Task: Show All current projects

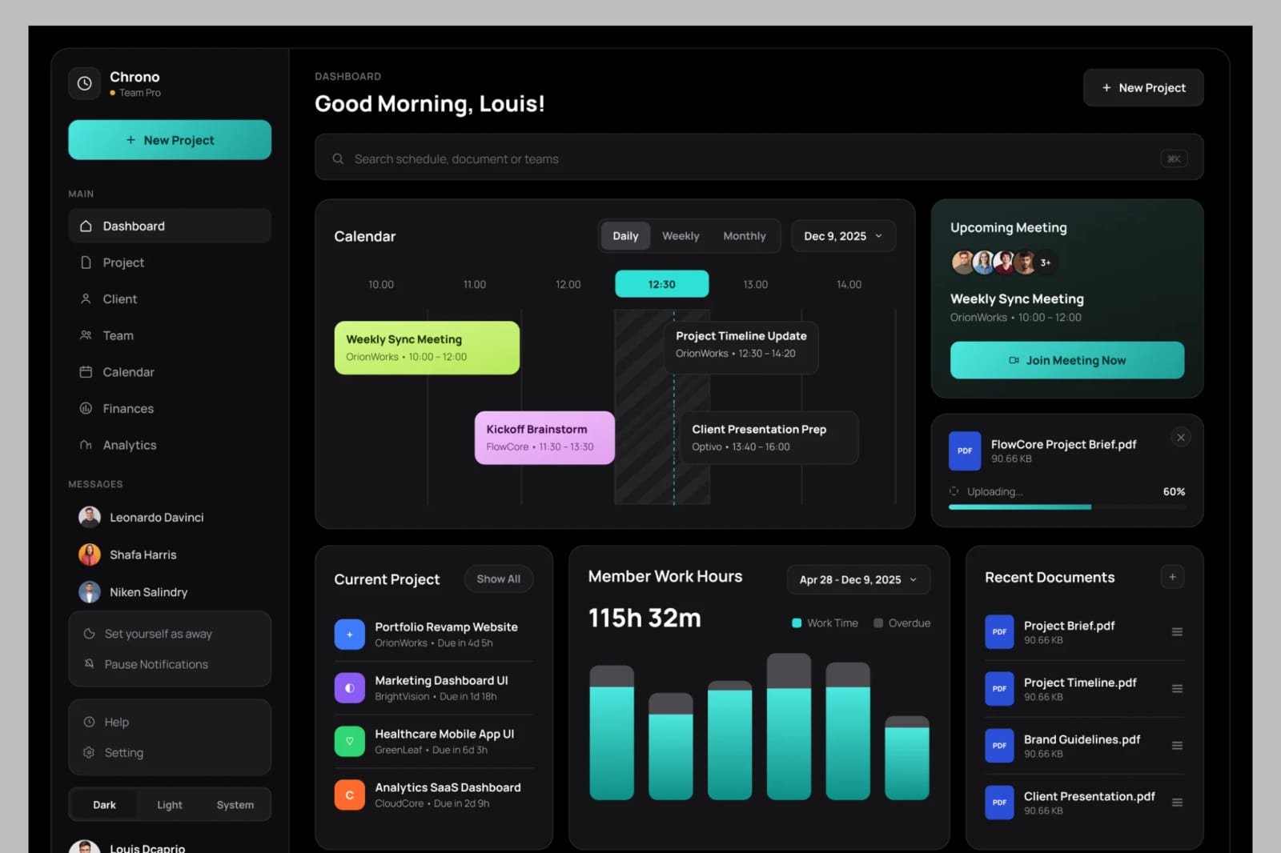Action: coord(499,579)
